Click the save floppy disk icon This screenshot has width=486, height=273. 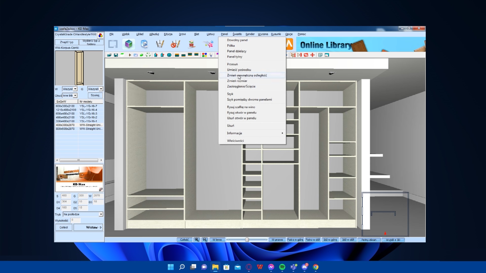(116, 55)
